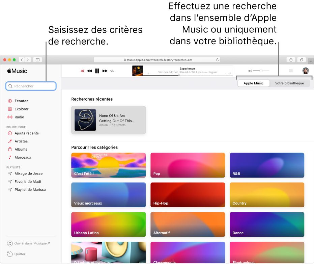Click the Rechercher search field
Image resolution: width=314 pixels, height=264 pixels.
tap(31, 86)
